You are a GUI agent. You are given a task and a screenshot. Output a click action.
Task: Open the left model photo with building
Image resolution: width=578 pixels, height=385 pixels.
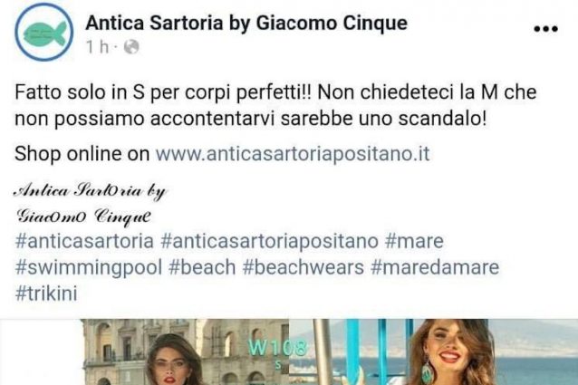[185, 351]
